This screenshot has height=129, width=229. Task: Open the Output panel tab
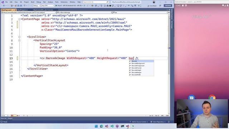pyautogui.click(x=10, y=118)
